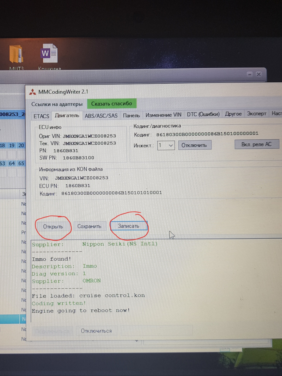This screenshot has width=282, height=376.
Task: Click log line Supplier: OMRON
Action: click(x=66, y=281)
